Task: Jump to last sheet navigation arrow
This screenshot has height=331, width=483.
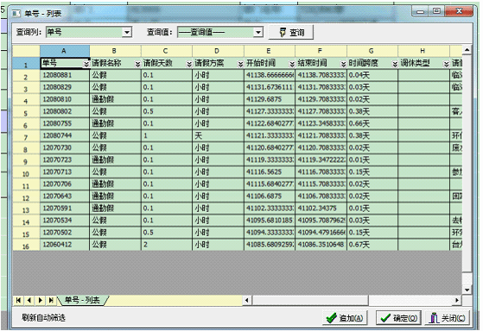Action: (51, 300)
